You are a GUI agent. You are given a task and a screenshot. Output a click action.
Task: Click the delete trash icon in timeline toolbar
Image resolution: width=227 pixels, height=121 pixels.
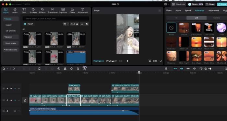(39, 69)
